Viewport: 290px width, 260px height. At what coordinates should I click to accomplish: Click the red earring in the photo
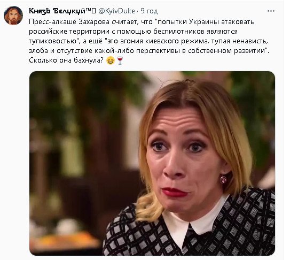click(223, 179)
